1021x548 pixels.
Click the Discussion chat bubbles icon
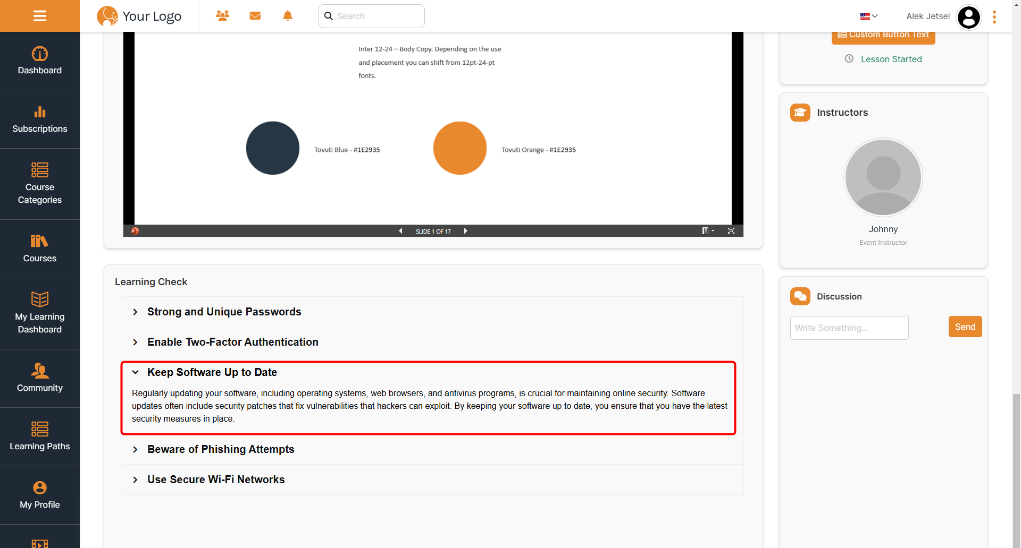[800, 296]
